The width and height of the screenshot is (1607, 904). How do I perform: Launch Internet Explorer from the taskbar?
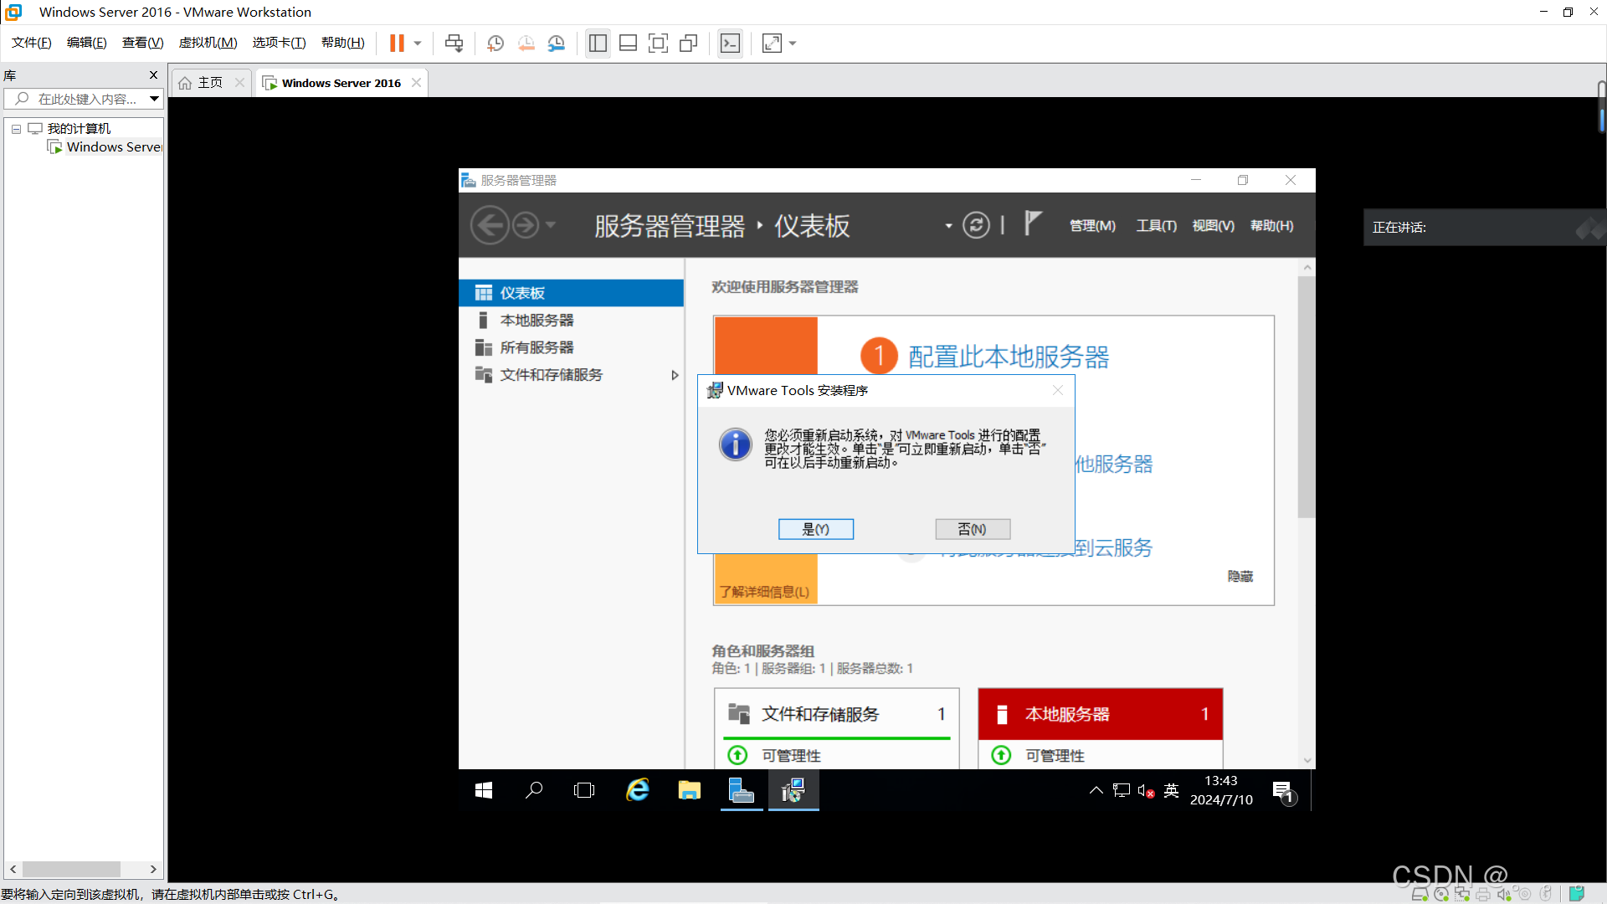[x=638, y=790]
